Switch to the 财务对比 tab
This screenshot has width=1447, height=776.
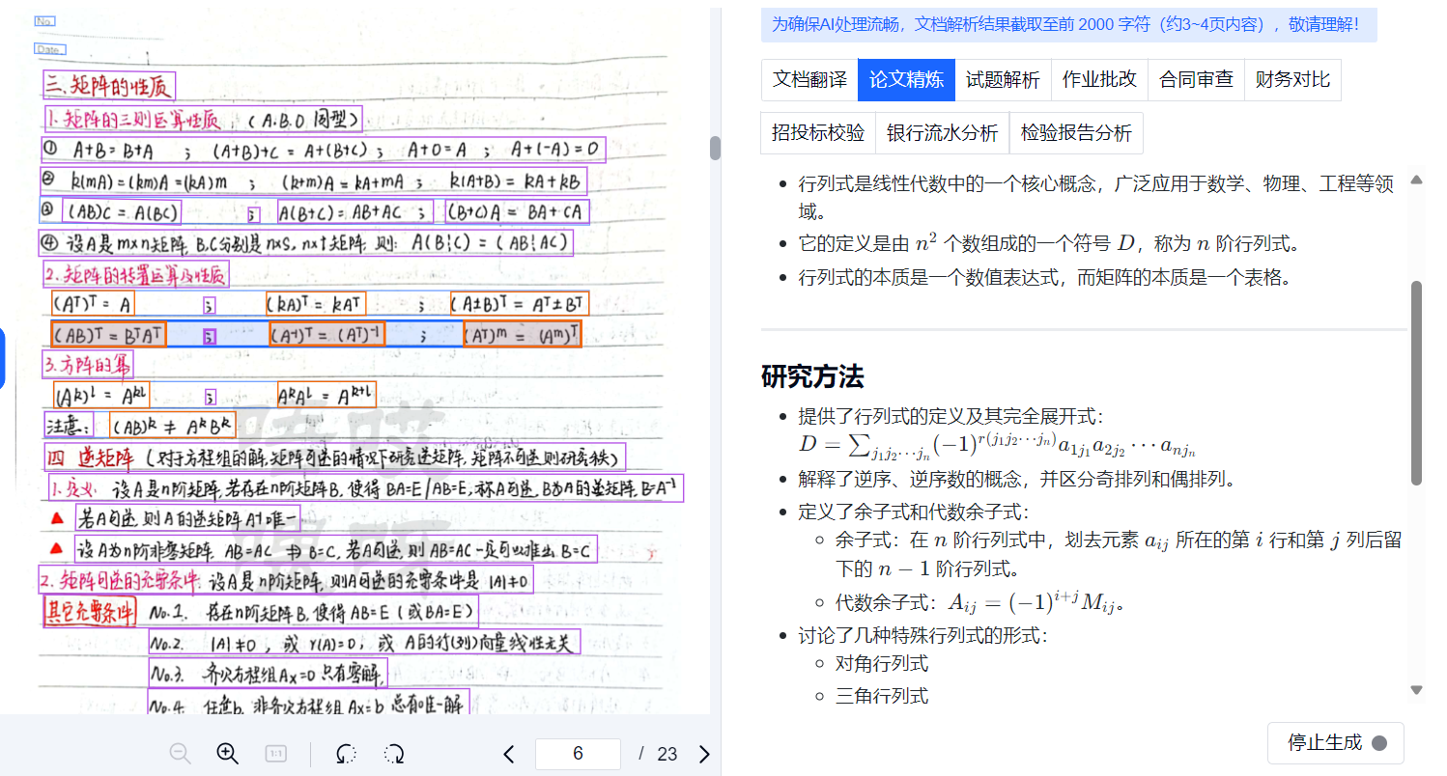[x=1292, y=80]
